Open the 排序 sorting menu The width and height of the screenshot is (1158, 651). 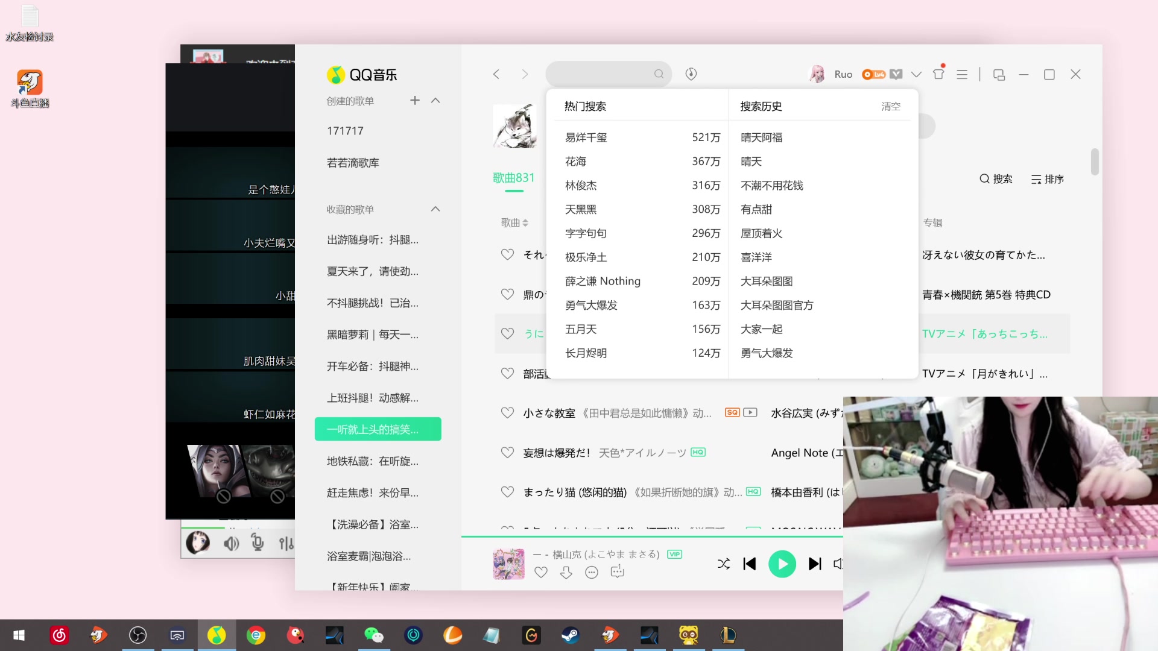pos(1047,178)
